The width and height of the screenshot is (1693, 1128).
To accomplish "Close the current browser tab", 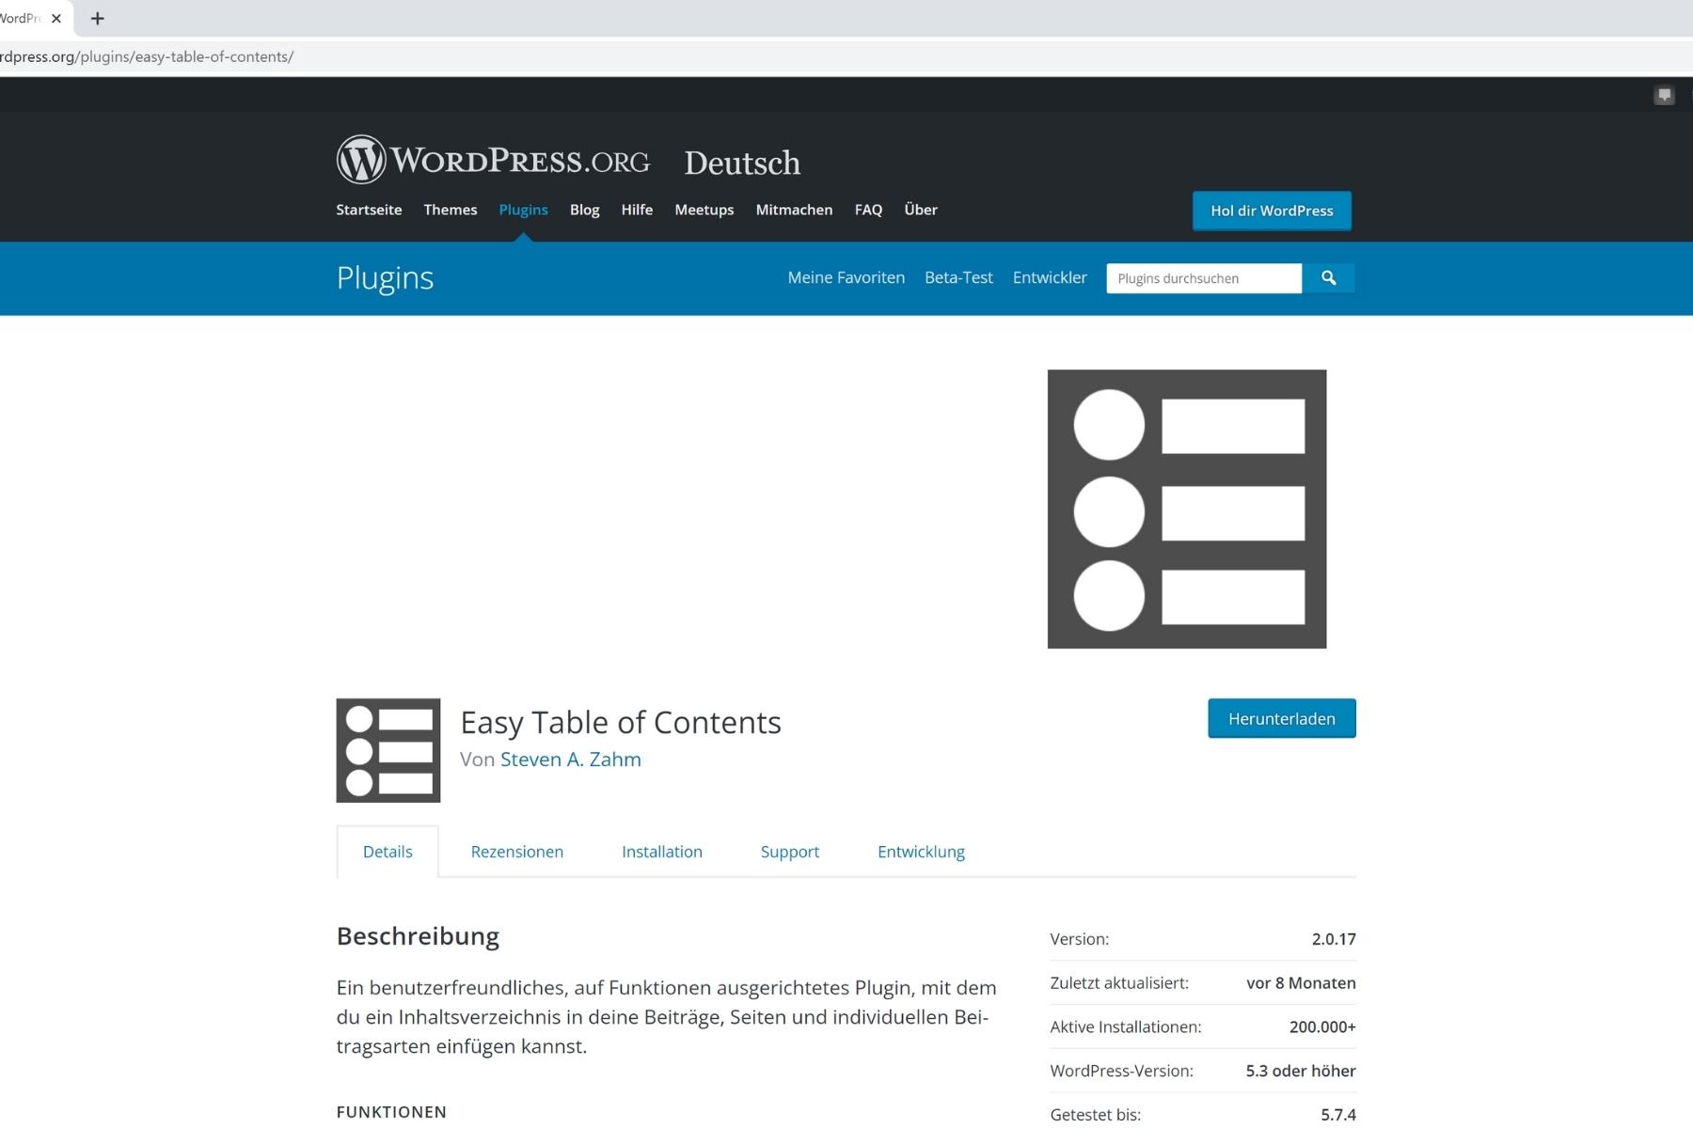I will 56,18.
